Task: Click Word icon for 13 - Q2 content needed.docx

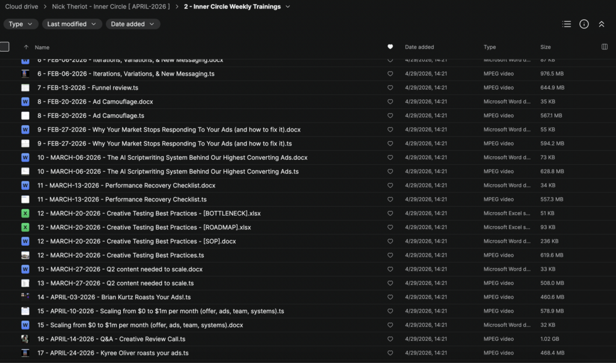Action: click(25, 269)
